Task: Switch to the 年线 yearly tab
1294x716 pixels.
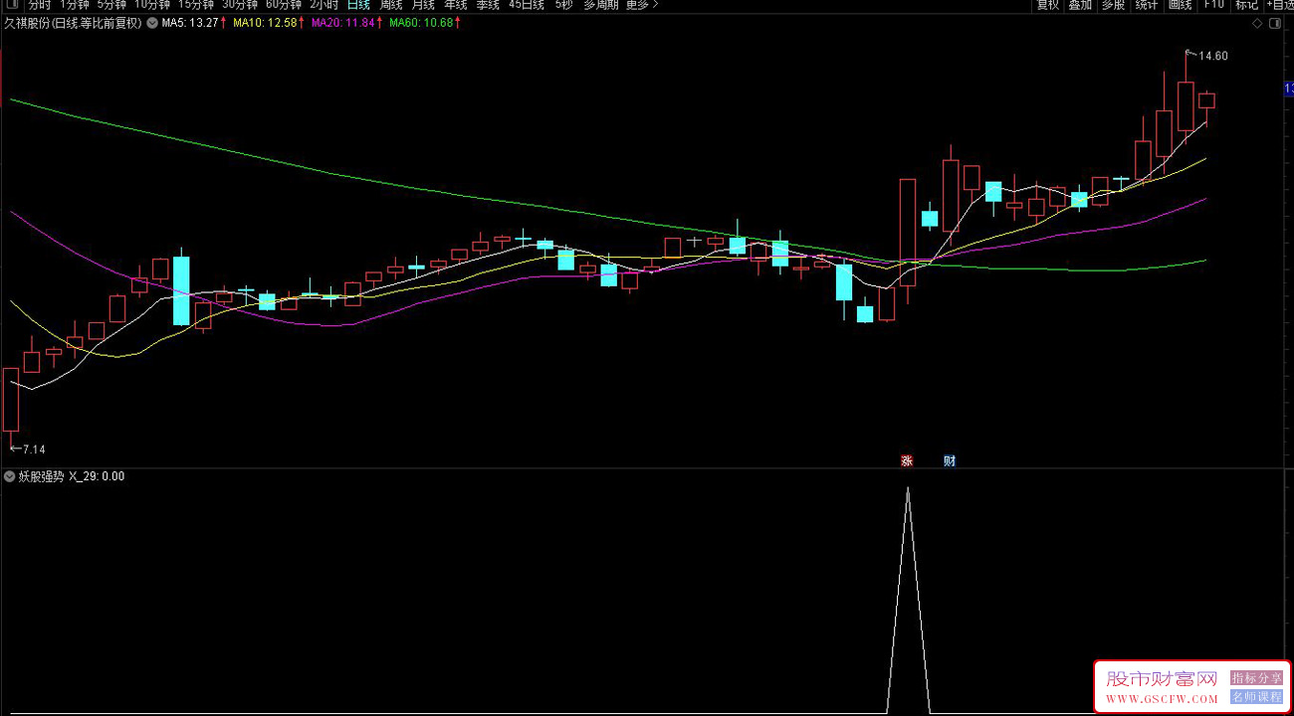Action: (456, 5)
